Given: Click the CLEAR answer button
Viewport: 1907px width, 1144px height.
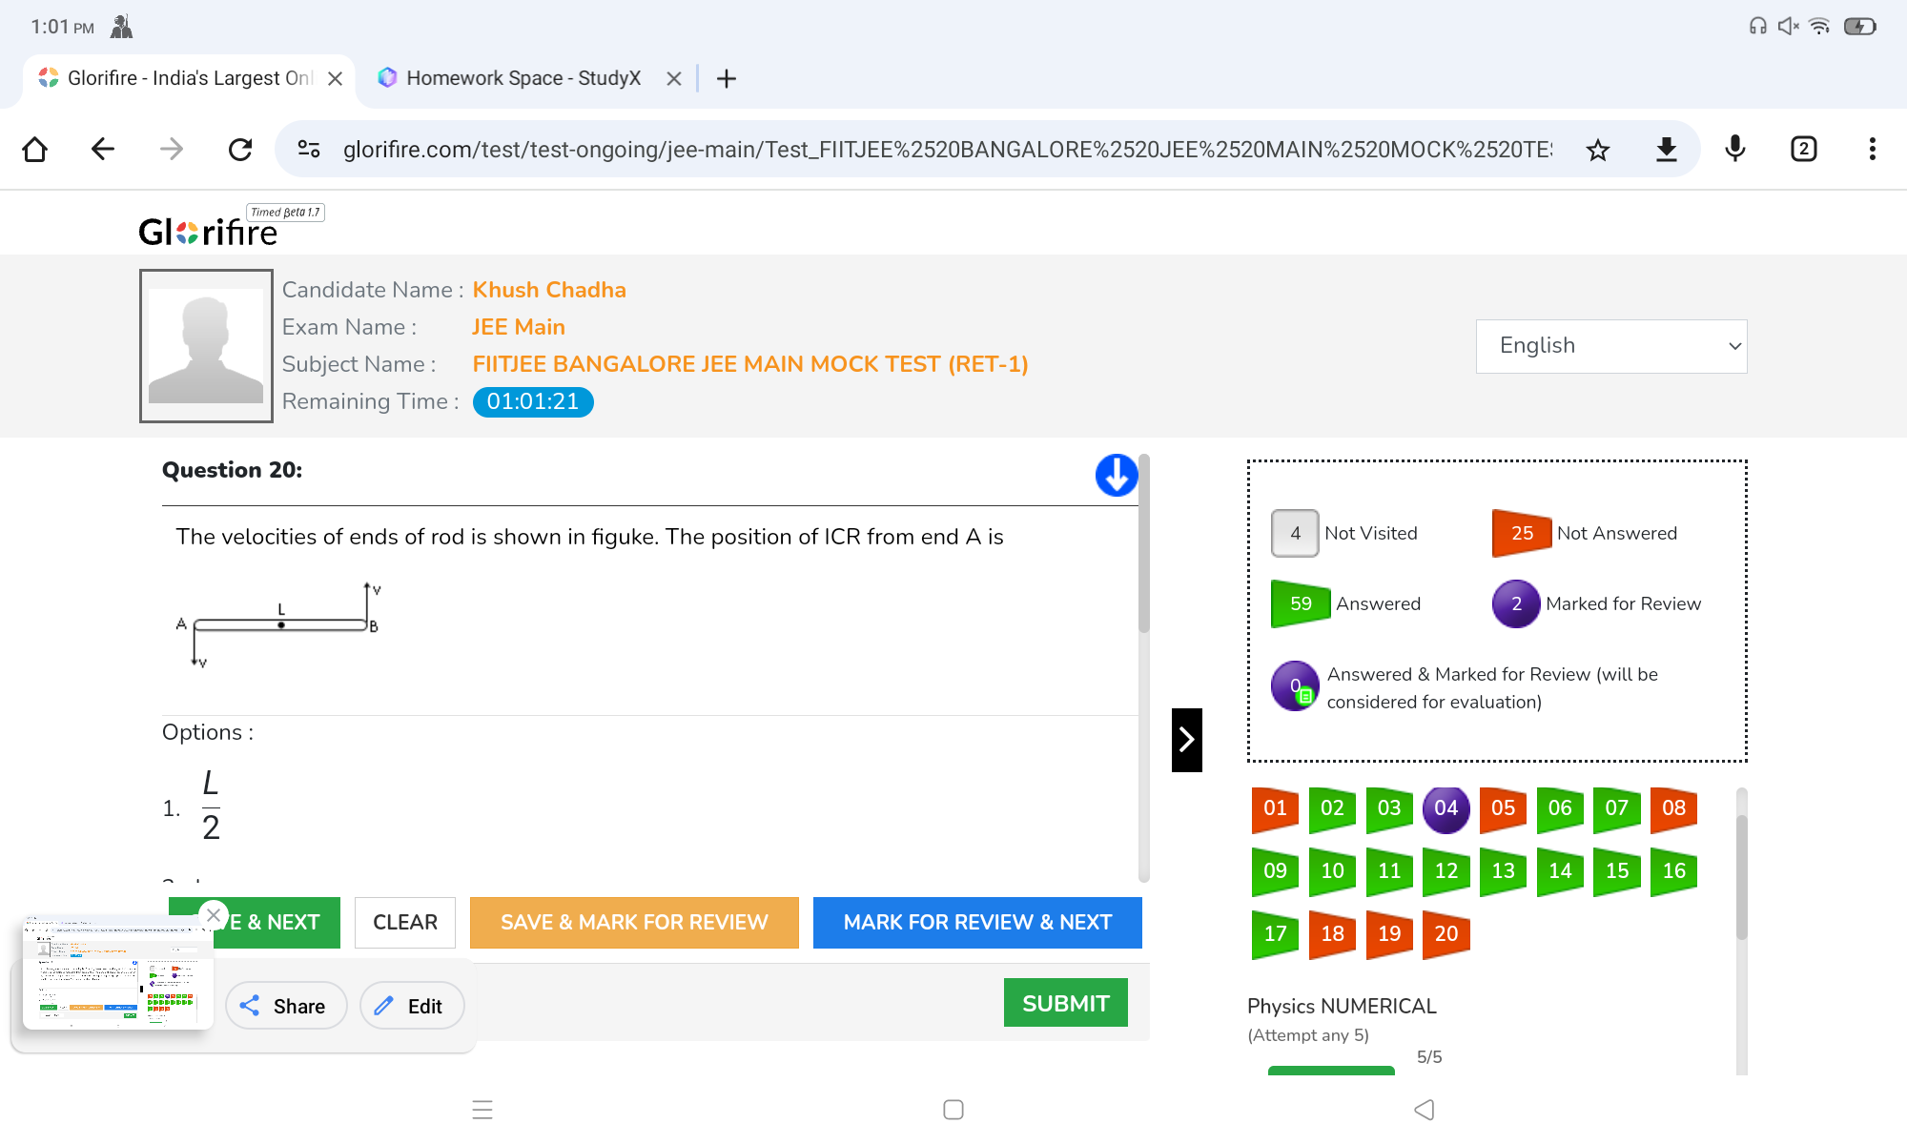Looking at the screenshot, I should click(x=404, y=922).
